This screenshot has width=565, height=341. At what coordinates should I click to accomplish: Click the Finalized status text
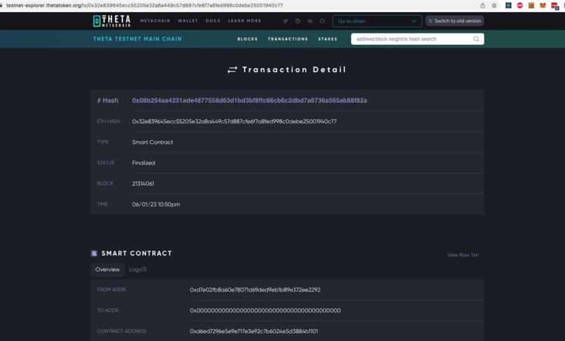[x=144, y=162]
